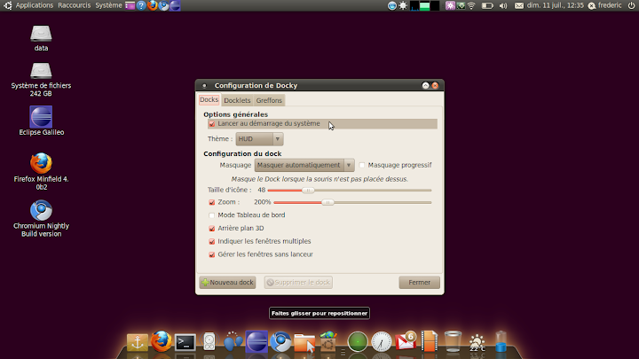Click the Fermer button

click(419, 282)
